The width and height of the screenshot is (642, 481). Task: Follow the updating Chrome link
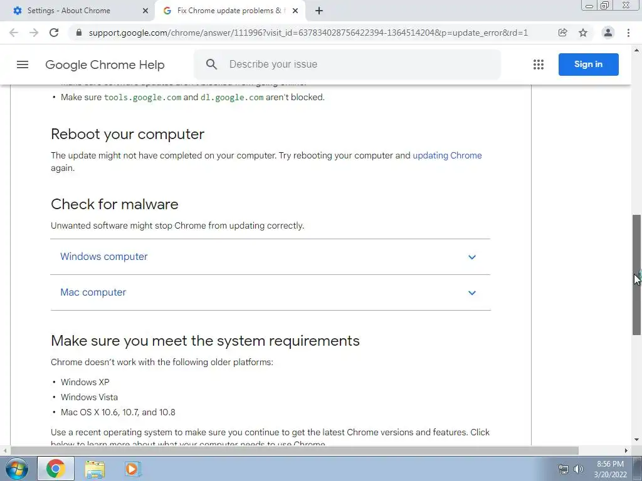pos(447,155)
